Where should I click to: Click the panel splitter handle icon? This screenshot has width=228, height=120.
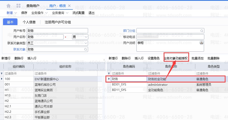pyautogui.click(x=104, y=60)
